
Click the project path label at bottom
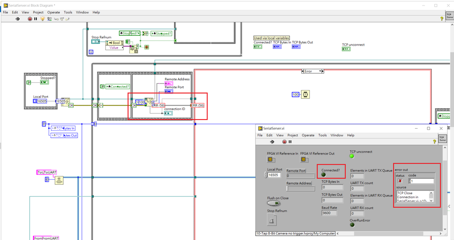295,233
